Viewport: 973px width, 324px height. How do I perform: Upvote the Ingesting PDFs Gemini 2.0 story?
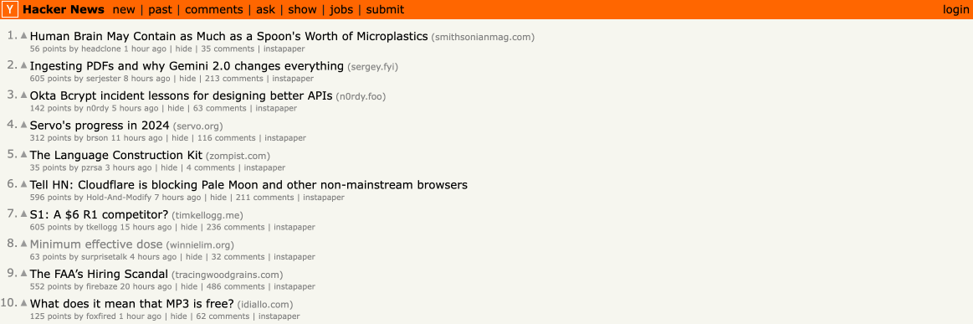(x=24, y=65)
